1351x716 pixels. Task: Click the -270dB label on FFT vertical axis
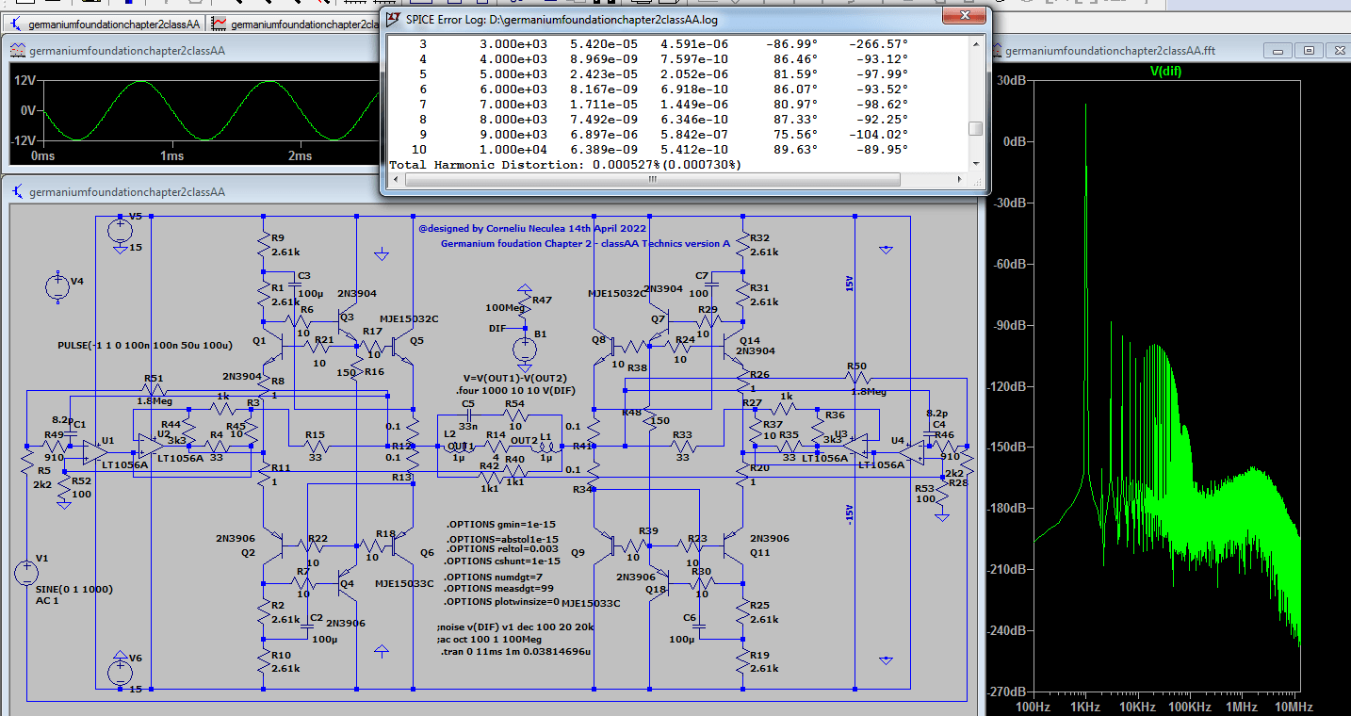1005,692
